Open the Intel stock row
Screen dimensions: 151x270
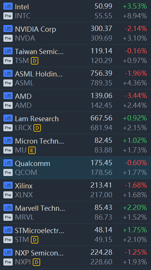pyautogui.click(x=75, y=11)
